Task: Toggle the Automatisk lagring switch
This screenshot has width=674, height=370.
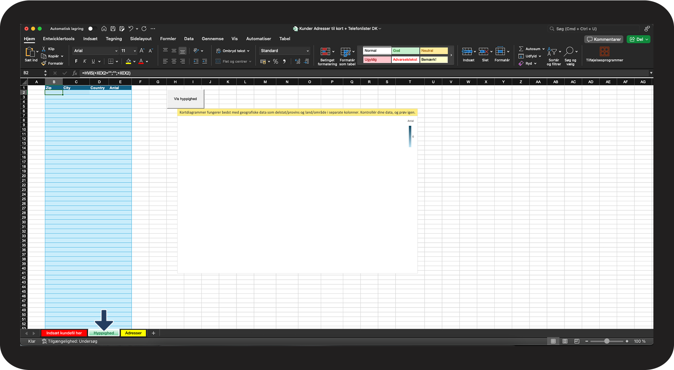Action: click(92, 29)
